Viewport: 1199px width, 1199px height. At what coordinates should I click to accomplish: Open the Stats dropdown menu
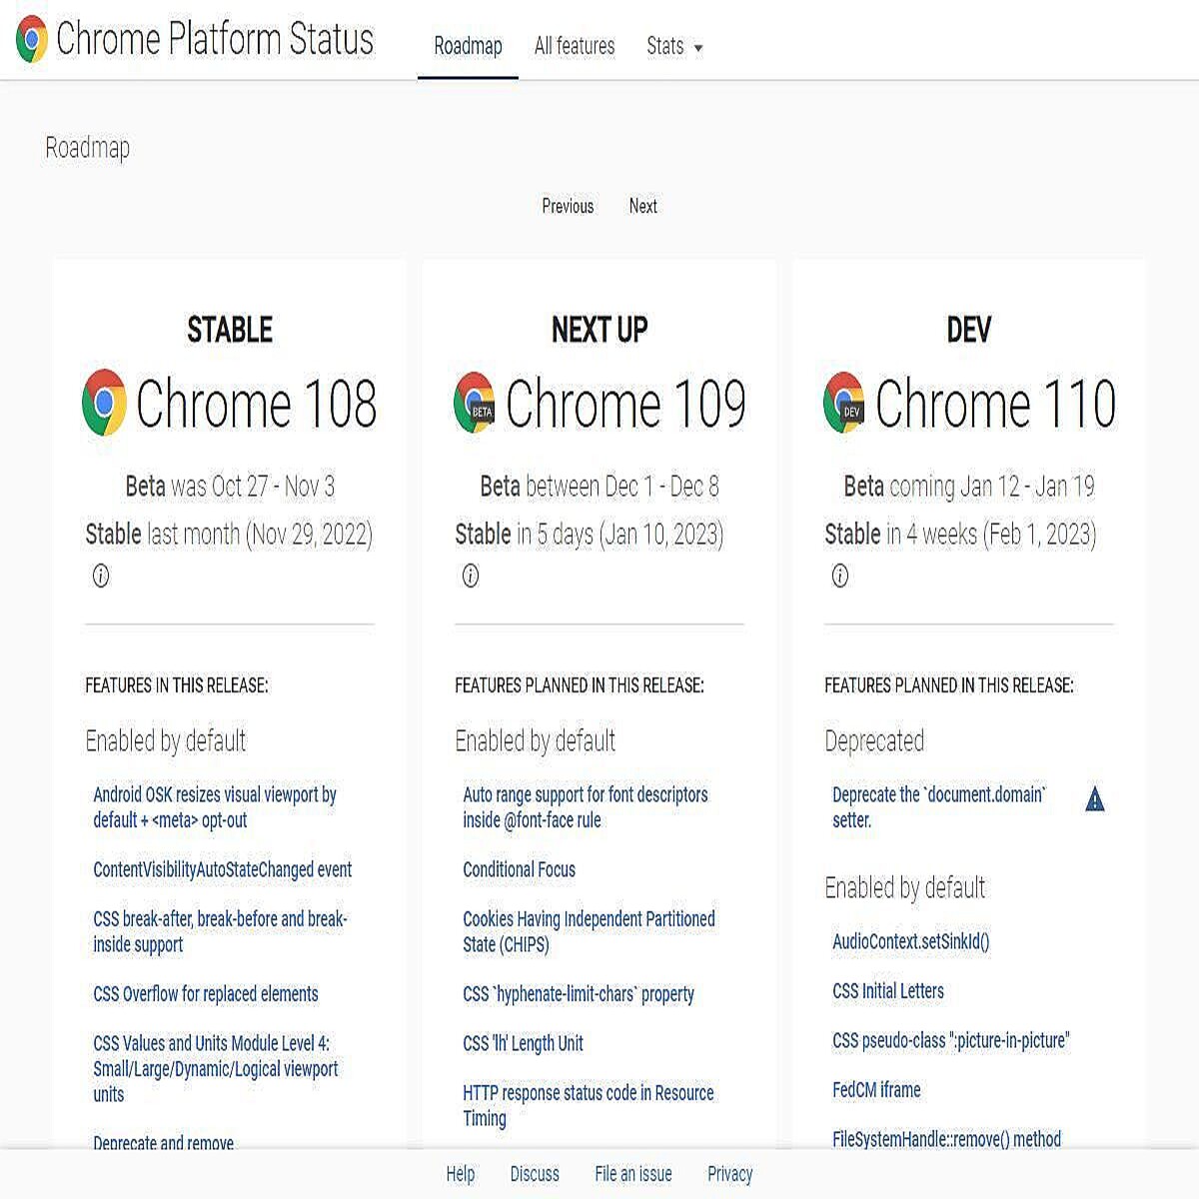coord(674,46)
